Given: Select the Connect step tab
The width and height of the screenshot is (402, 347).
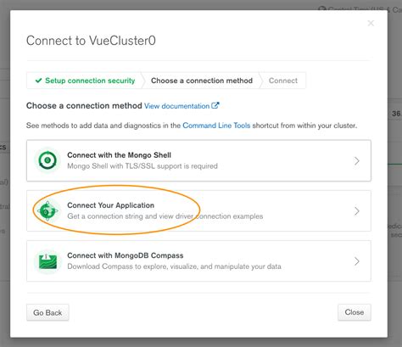Looking at the screenshot, I should coord(283,81).
